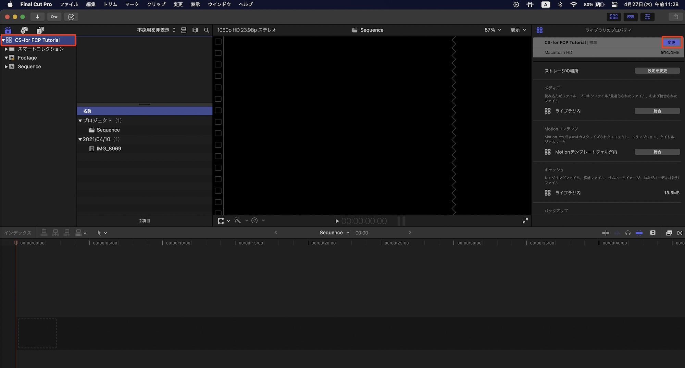Open the keyword editor key icon
This screenshot has width=685, height=368.
coord(54,17)
